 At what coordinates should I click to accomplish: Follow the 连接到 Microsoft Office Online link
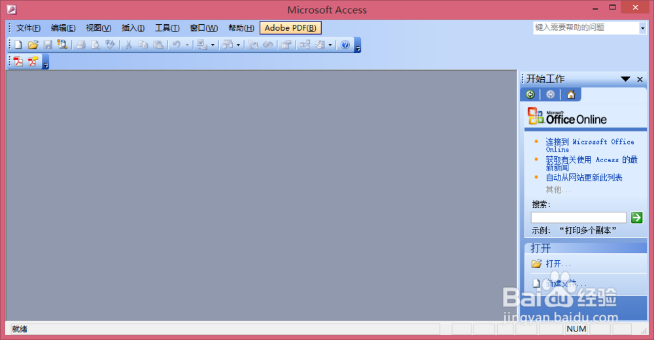click(x=590, y=145)
